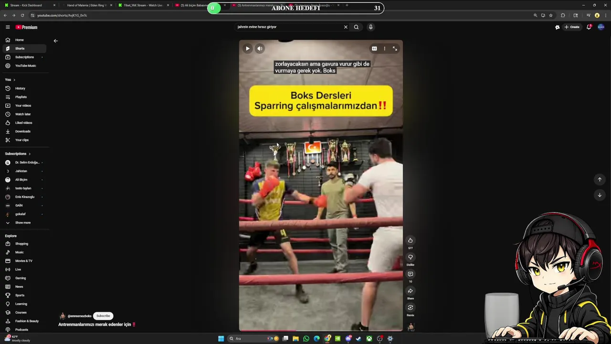Open History page in sidebar

24,88
